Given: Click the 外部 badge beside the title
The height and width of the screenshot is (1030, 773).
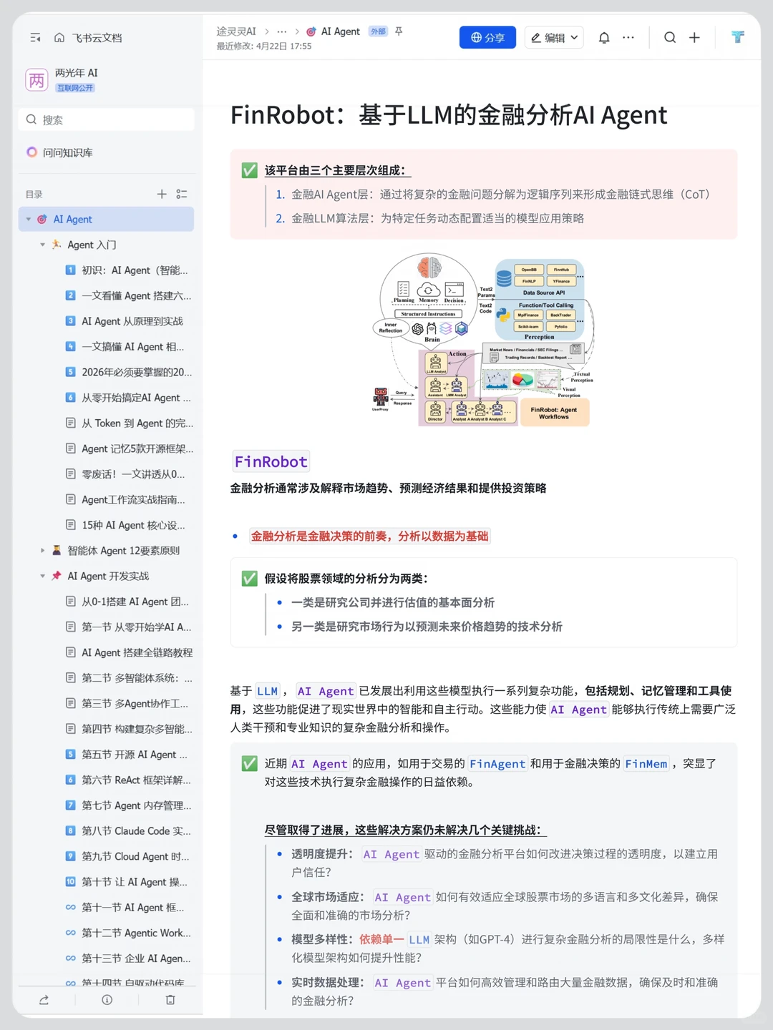Looking at the screenshot, I should click(378, 31).
